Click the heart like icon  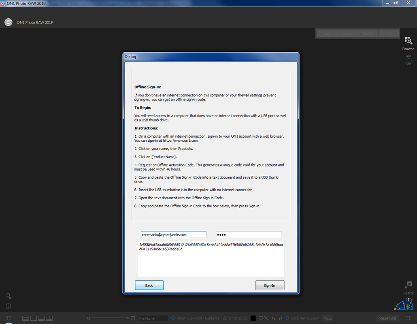point(261,318)
